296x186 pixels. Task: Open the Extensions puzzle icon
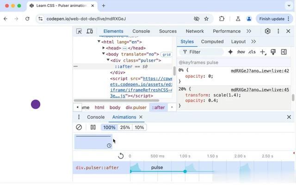222,19
